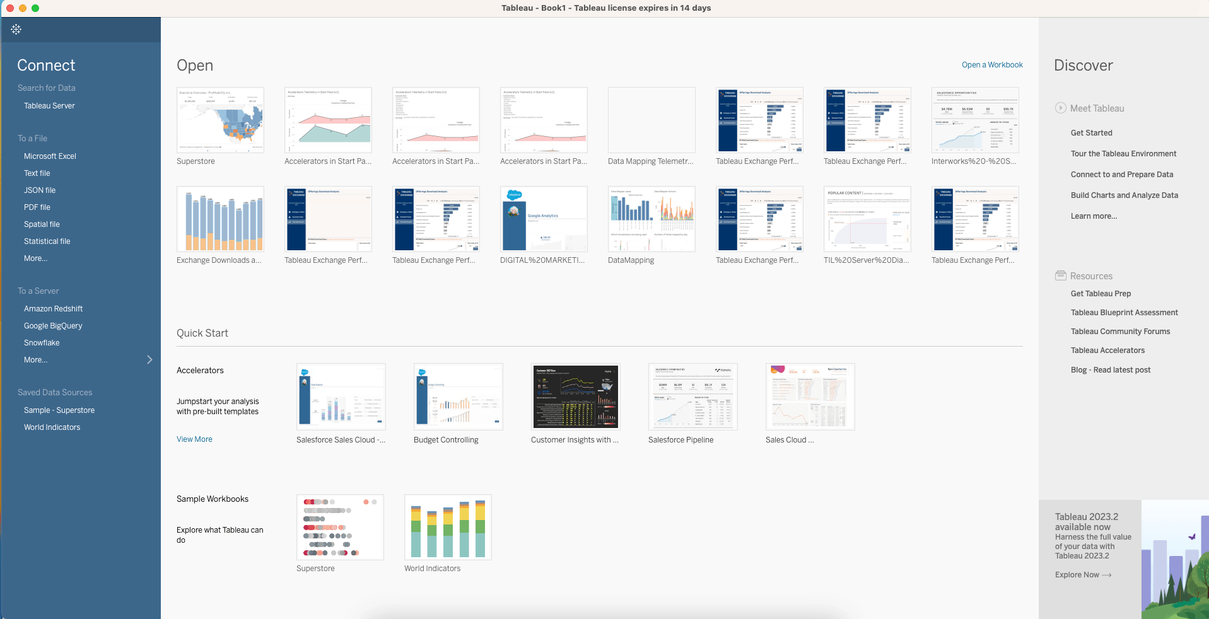The height and width of the screenshot is (619, 1209).
Task: Connect to a PDF file
Action: [x=37, y=207]
